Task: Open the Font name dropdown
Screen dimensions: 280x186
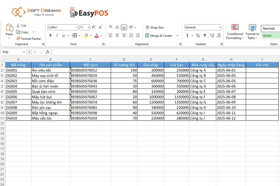Action: coord(62,27)
